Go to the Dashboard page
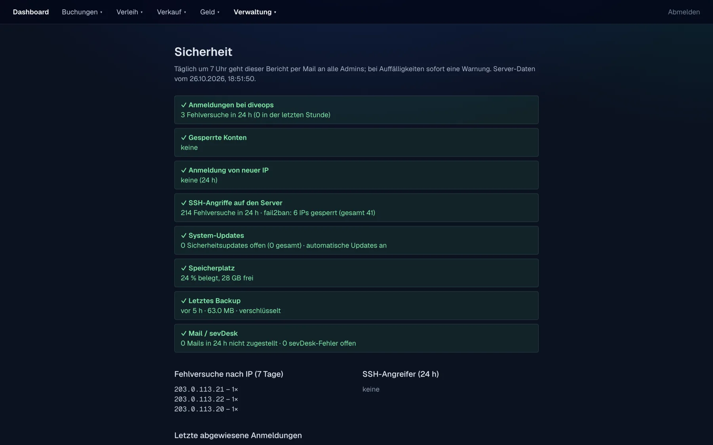 [31, 12]
